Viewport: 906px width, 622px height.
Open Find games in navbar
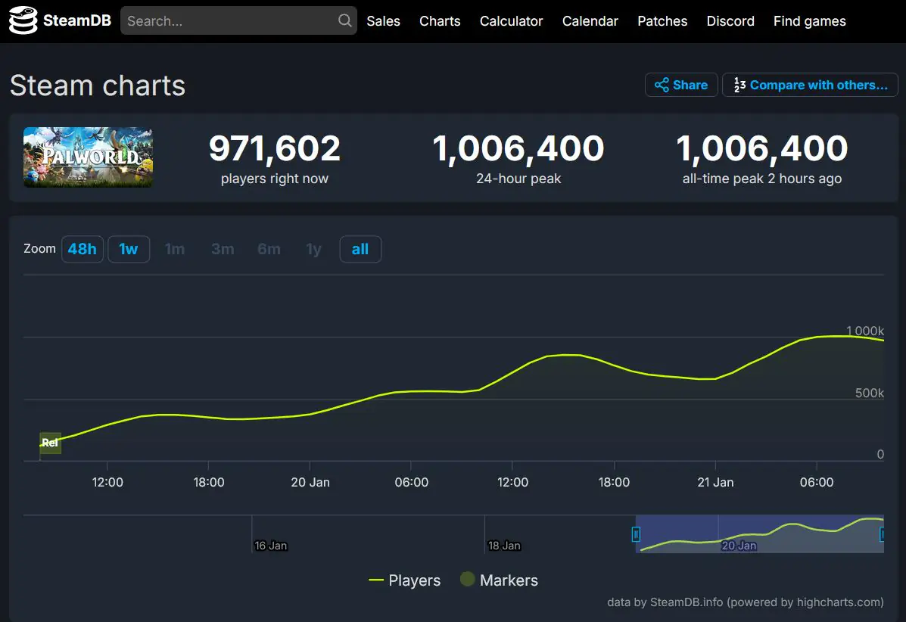[810, 21]
